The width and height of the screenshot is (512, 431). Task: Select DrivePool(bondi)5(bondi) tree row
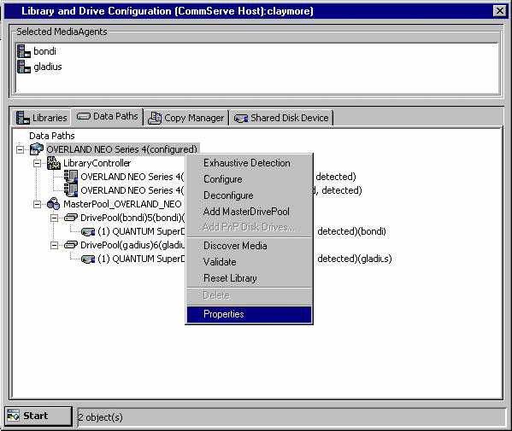(x=132, y=218)
